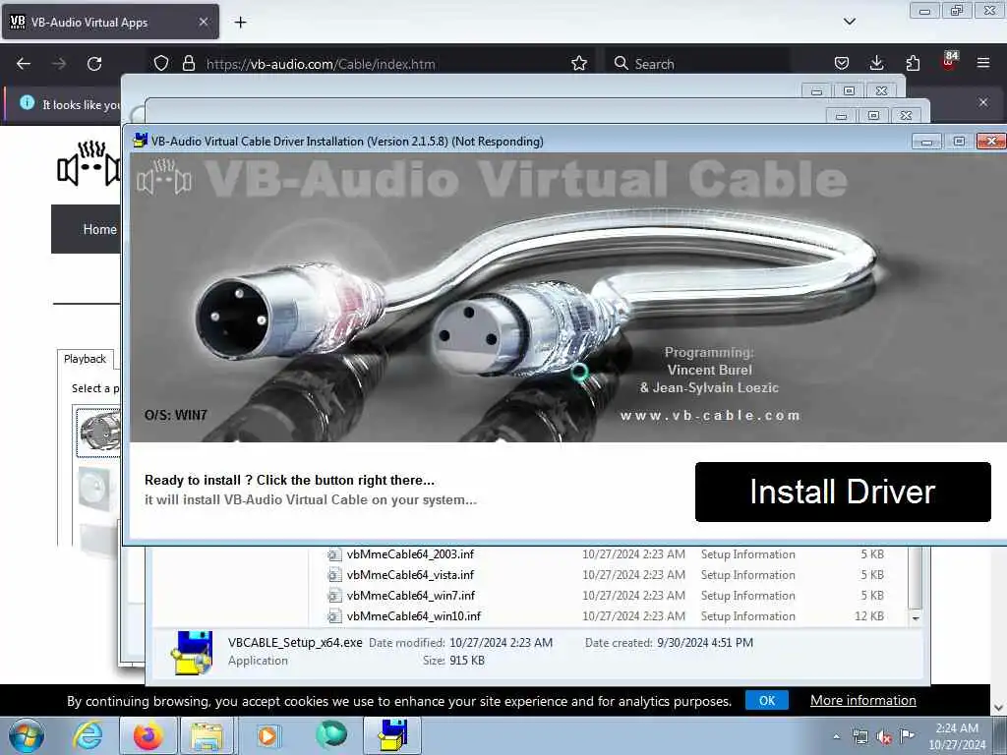Screen dimensions: 1007x755
Task: Click the Windows Start button
Action: [27, 735]
